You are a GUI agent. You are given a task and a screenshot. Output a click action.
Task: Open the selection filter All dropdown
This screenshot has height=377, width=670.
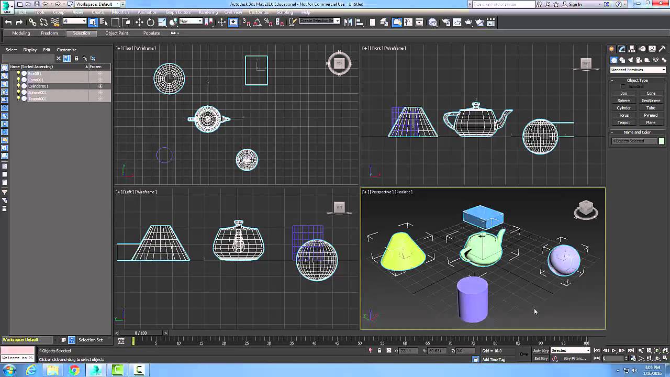tap(75, 21)
